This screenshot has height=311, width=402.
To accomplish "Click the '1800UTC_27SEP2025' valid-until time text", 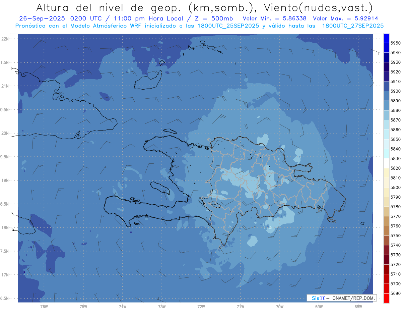I will pyautogui.click(x=353, y=25).
